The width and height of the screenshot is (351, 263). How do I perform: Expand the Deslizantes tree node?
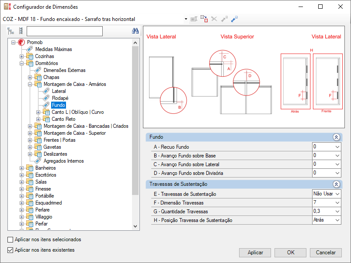pos(30,154)
